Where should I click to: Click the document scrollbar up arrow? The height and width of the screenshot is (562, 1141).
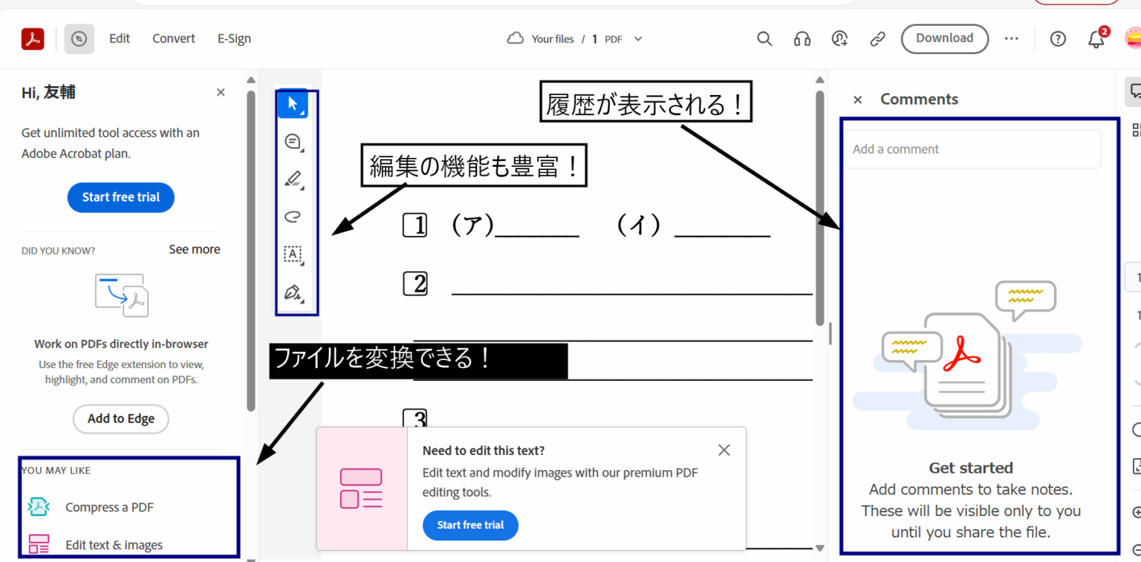point(820,80)
